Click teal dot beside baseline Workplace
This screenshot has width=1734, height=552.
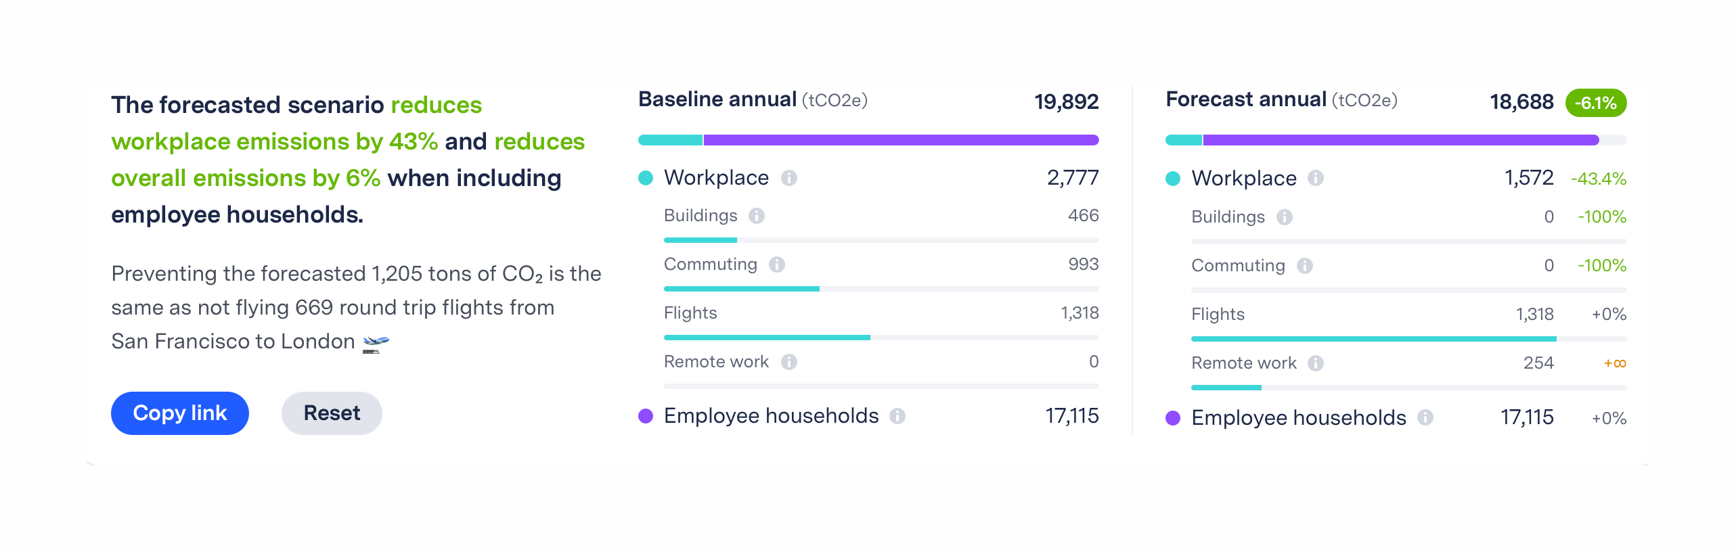coord(646,178)
